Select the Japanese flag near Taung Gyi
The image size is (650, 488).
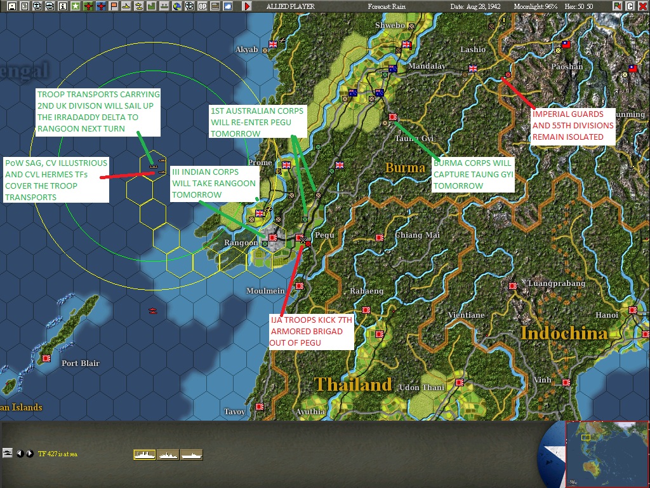tap(392, 117)
